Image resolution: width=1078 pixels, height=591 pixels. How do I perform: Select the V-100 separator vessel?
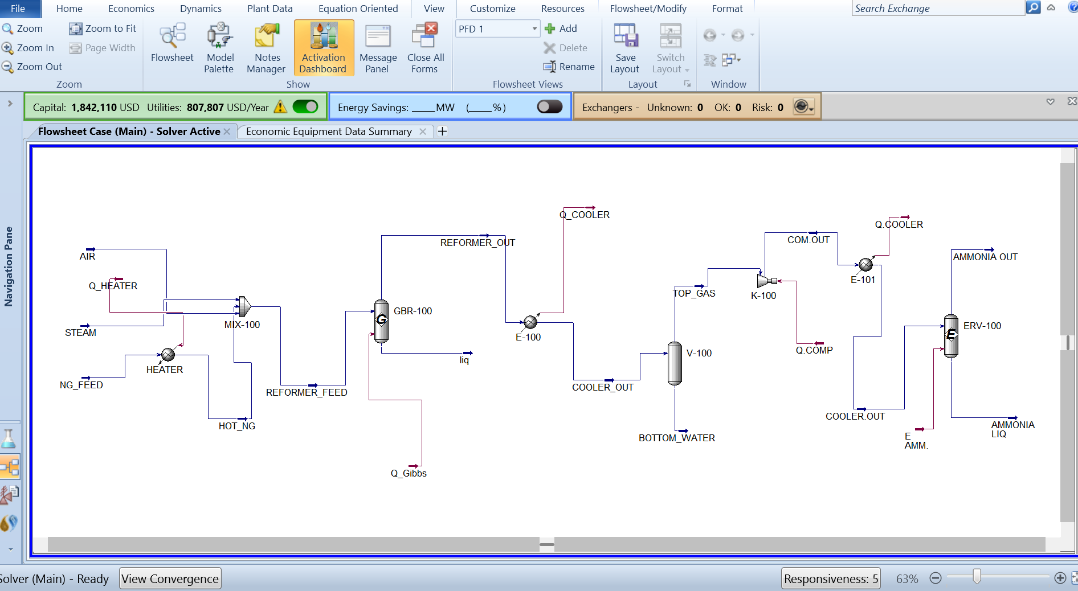675,363
